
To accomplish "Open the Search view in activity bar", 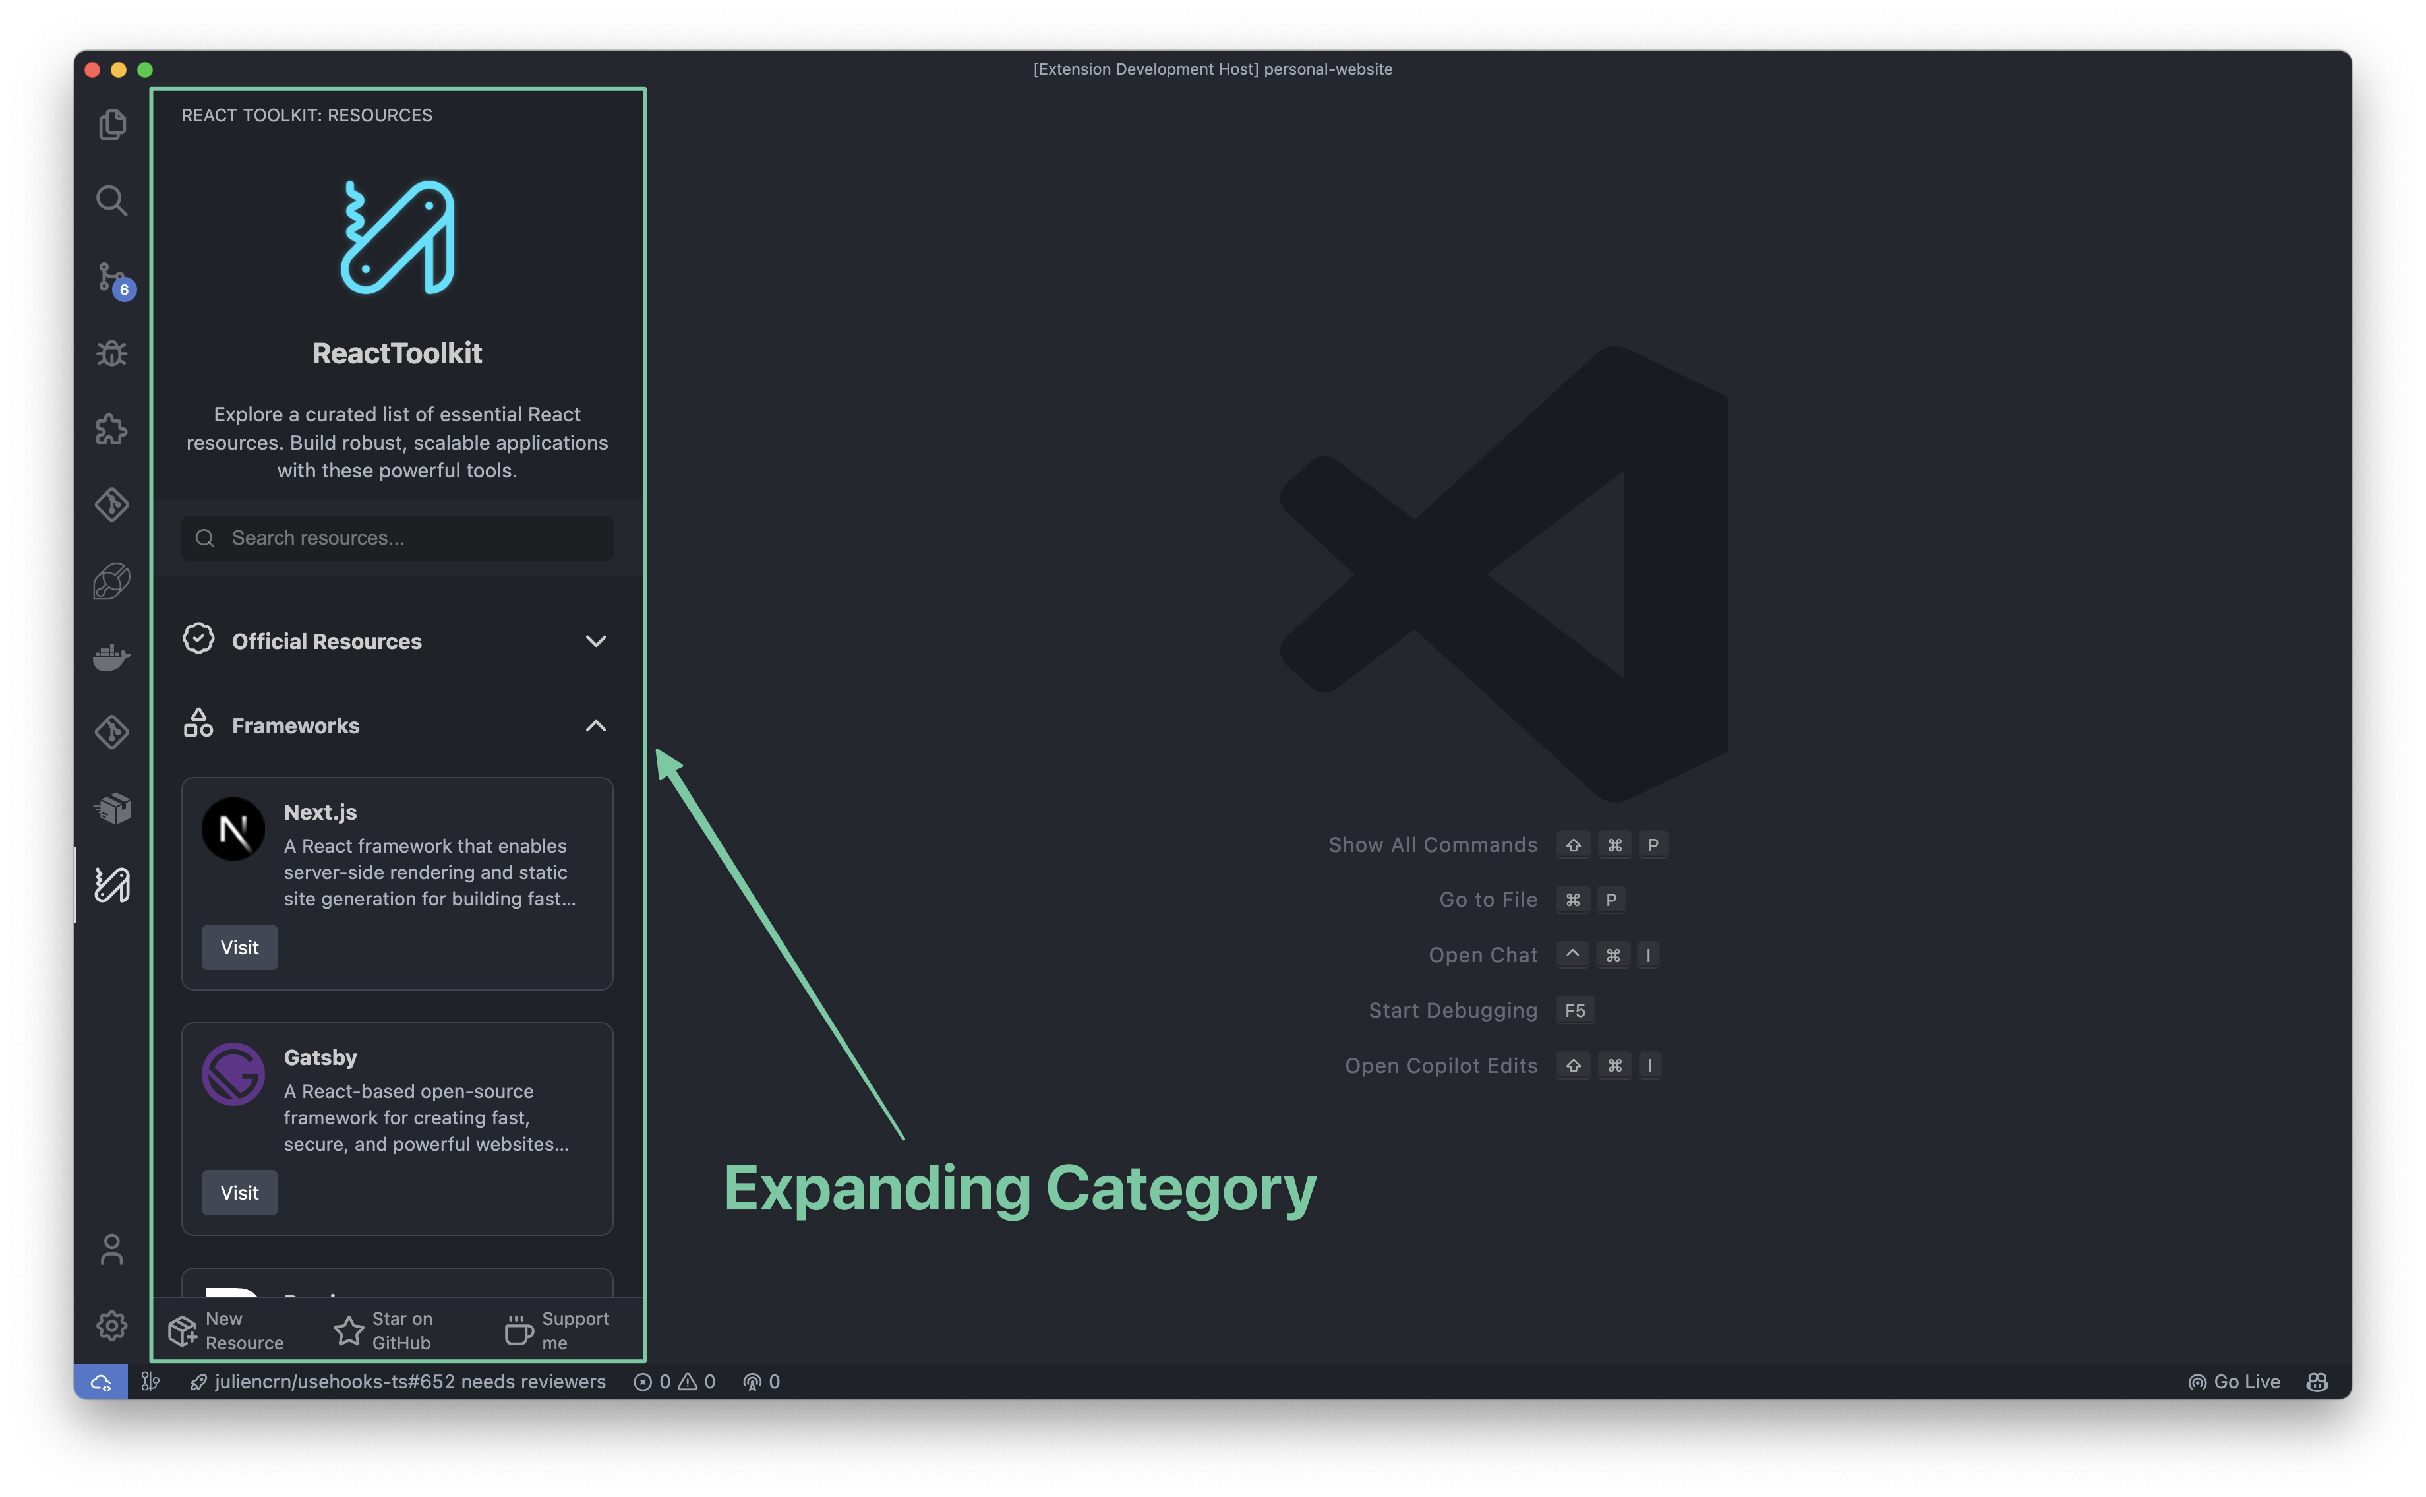I will click(112, 200).
